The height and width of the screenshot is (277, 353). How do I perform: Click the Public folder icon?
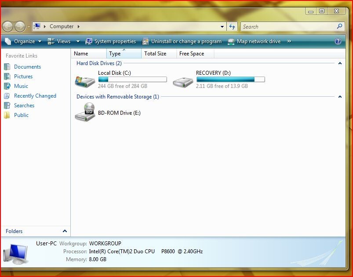(x=7, y=115)
